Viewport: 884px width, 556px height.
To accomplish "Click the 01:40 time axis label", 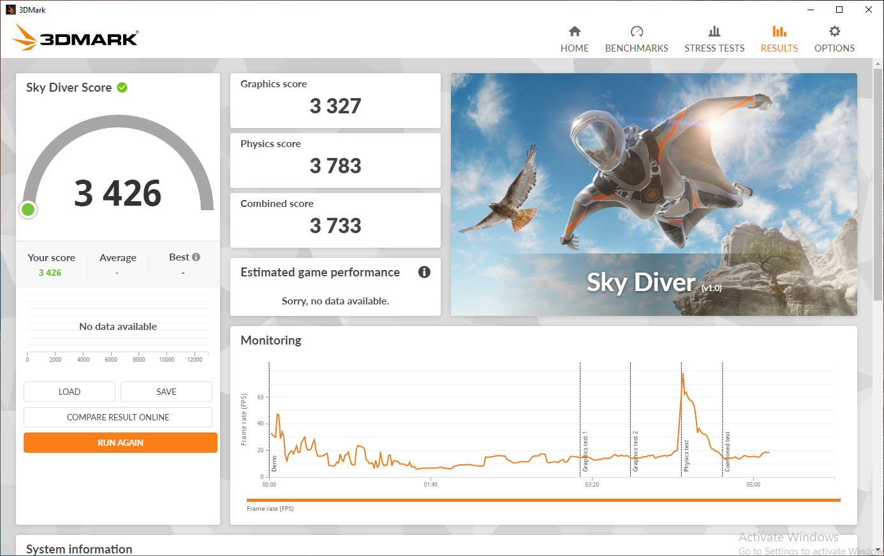I will point(431,485).
